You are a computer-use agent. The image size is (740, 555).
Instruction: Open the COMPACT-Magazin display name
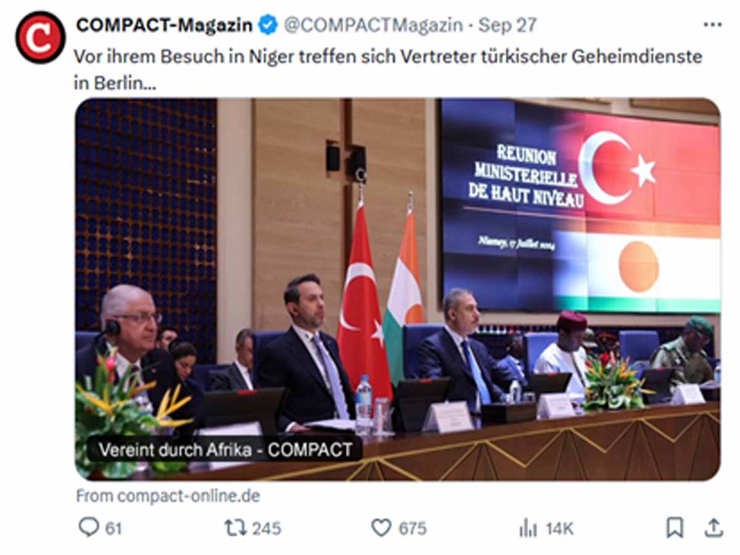coord(164,25)
